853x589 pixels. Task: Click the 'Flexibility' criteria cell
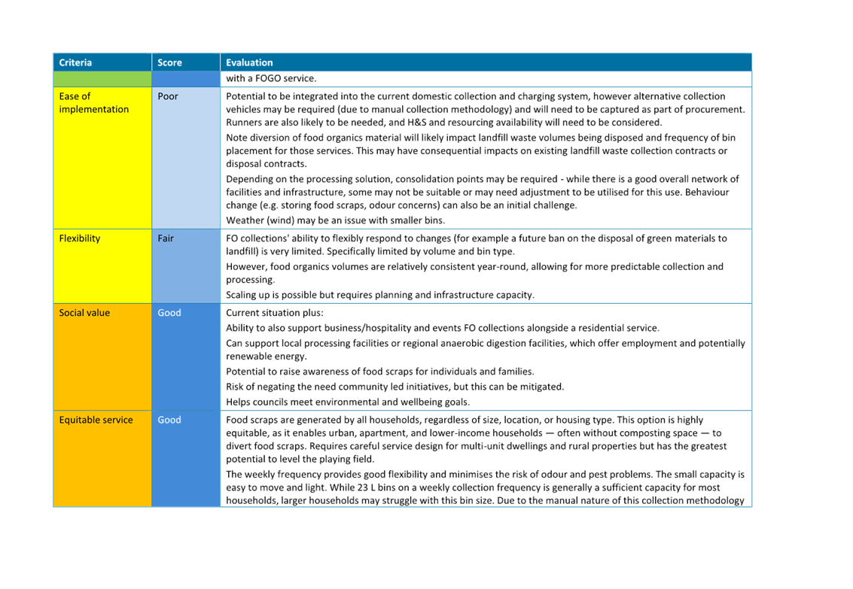click(78, 238)
